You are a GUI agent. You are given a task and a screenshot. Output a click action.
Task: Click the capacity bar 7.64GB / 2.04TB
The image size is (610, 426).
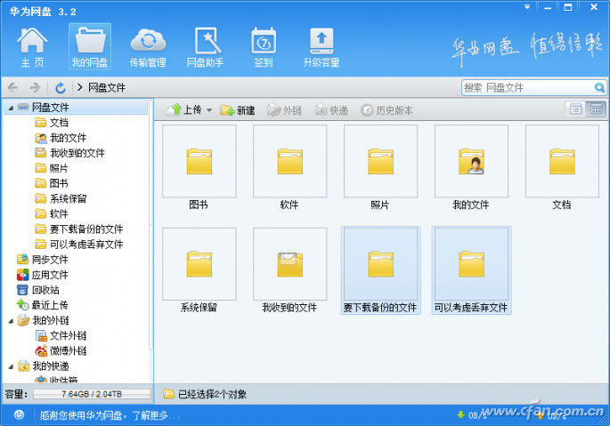point(92,394)
